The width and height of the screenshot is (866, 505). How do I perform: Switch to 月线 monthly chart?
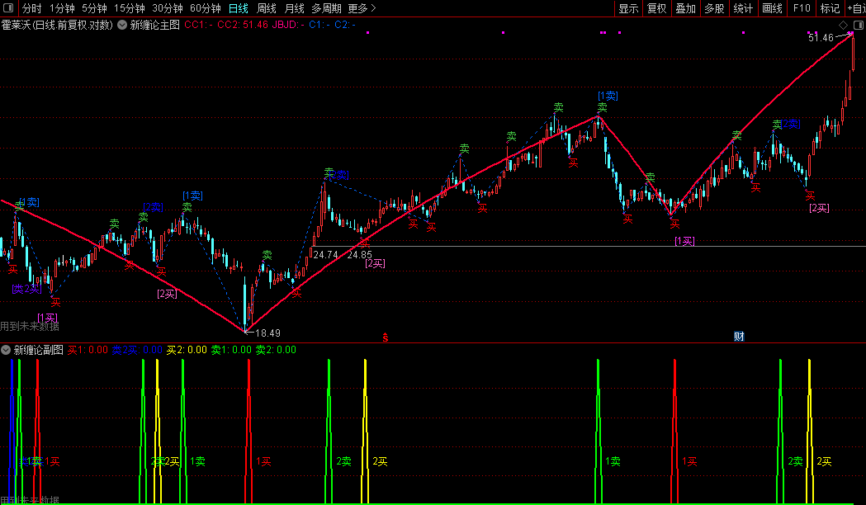[294, 8]
